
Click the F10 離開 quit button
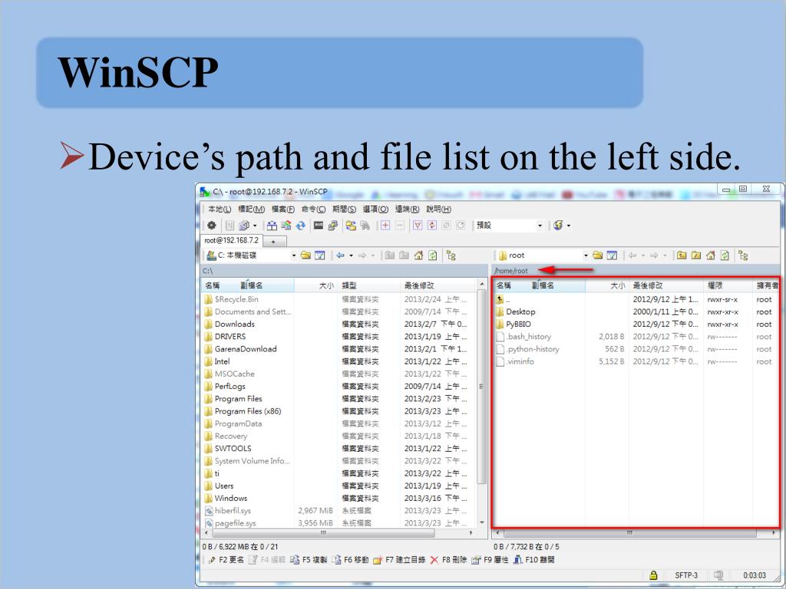coord(534,560)
